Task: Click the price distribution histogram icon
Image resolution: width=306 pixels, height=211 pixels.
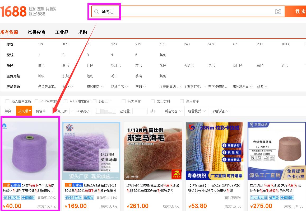Action: (106, 111)
